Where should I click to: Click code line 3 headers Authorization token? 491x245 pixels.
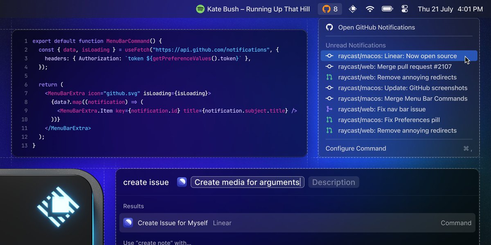point(147,58)
